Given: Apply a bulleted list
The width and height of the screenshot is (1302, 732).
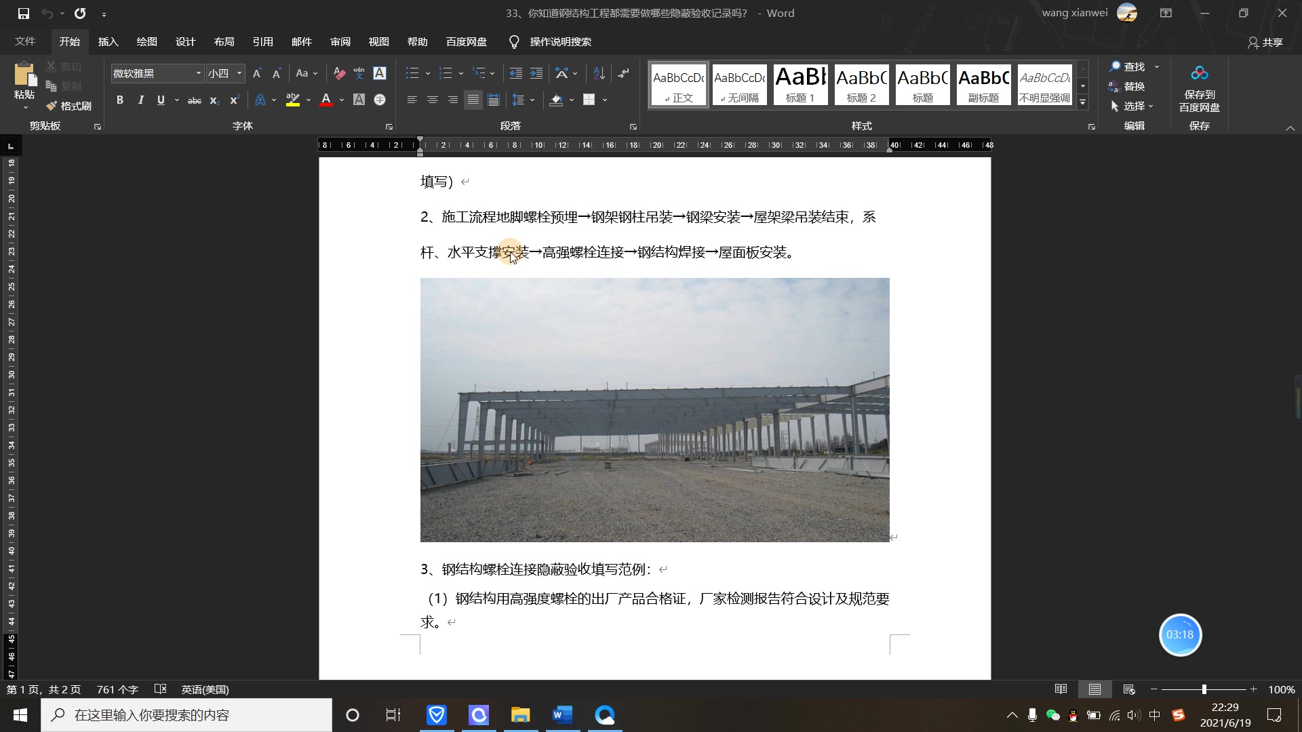Looking at the screenshot, I should point(412,73).
